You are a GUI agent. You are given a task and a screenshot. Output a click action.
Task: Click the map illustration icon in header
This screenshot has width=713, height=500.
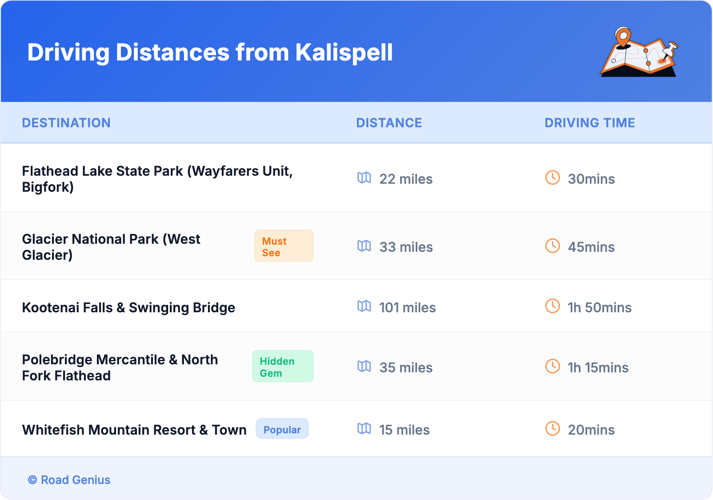639,52
